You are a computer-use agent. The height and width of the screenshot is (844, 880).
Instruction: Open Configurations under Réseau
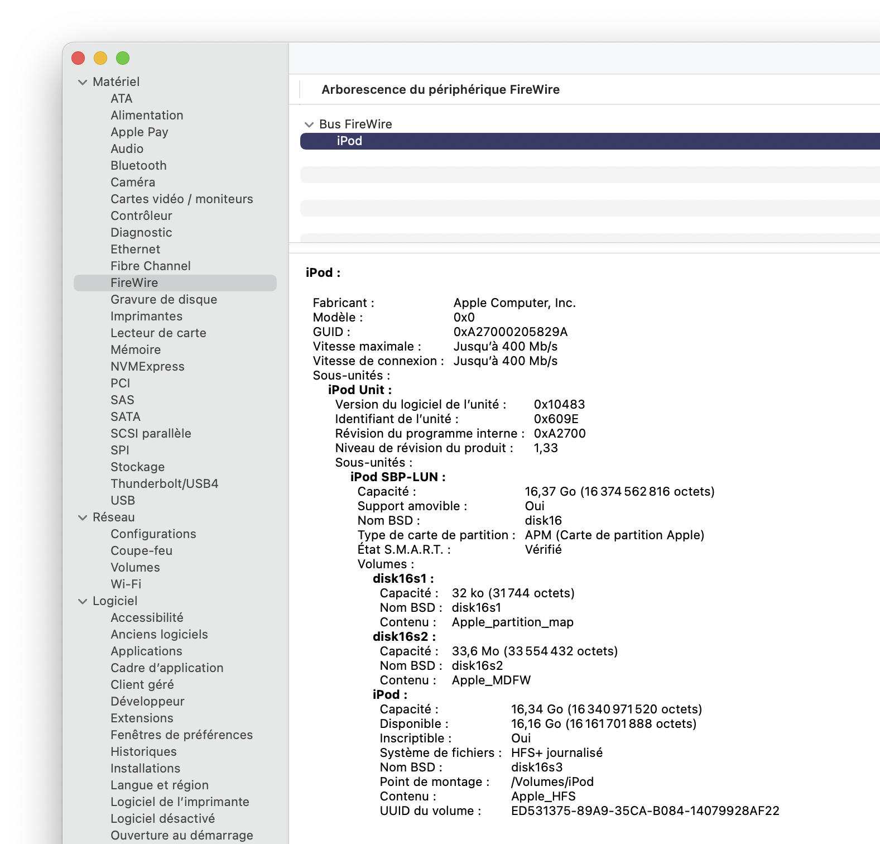pyautogui.click(x=153, y=534)
